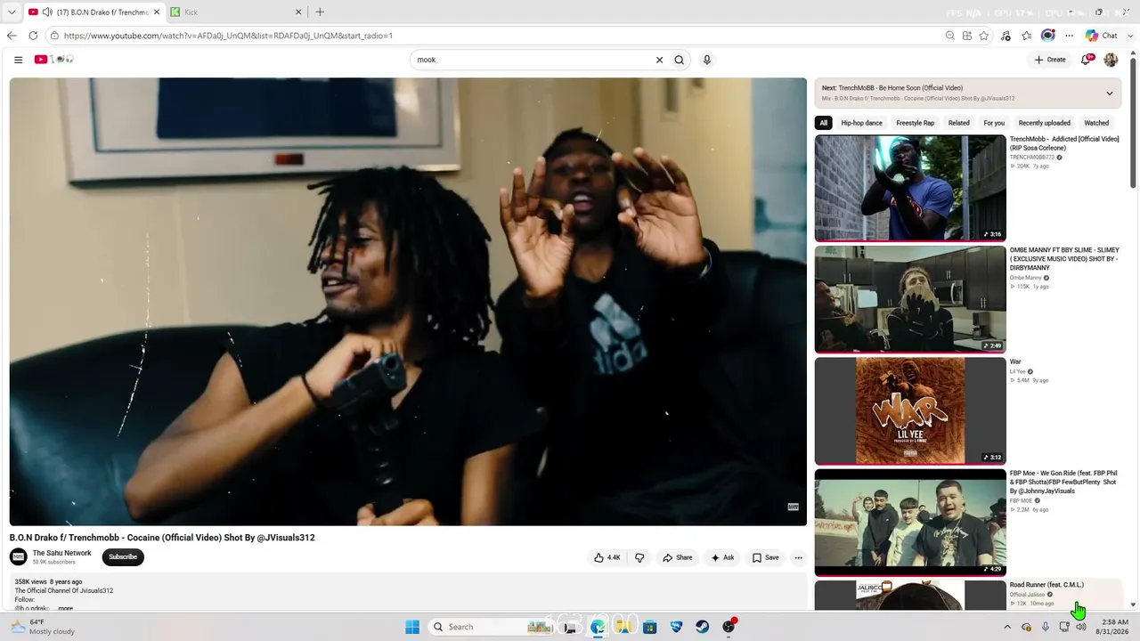Open The Sahu Network channel name link
Viewport: 1140px width, 641px height.
point(62,553)
